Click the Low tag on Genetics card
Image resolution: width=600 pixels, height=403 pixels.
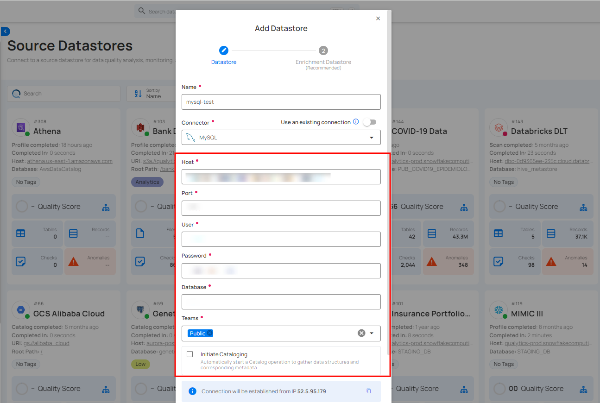tap(140, 364)
